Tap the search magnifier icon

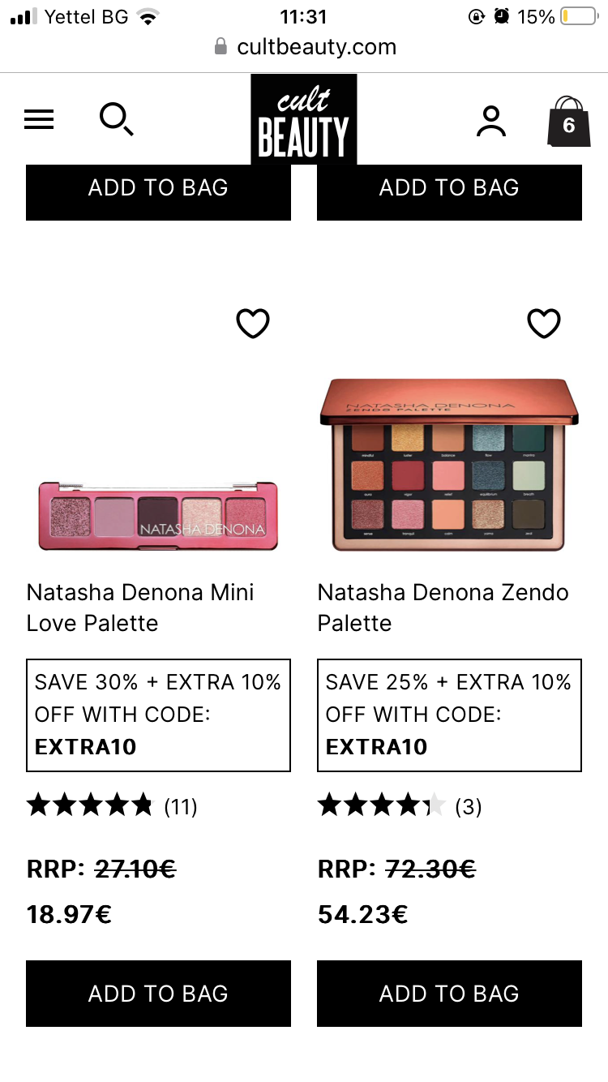click(x=116, y=120)
